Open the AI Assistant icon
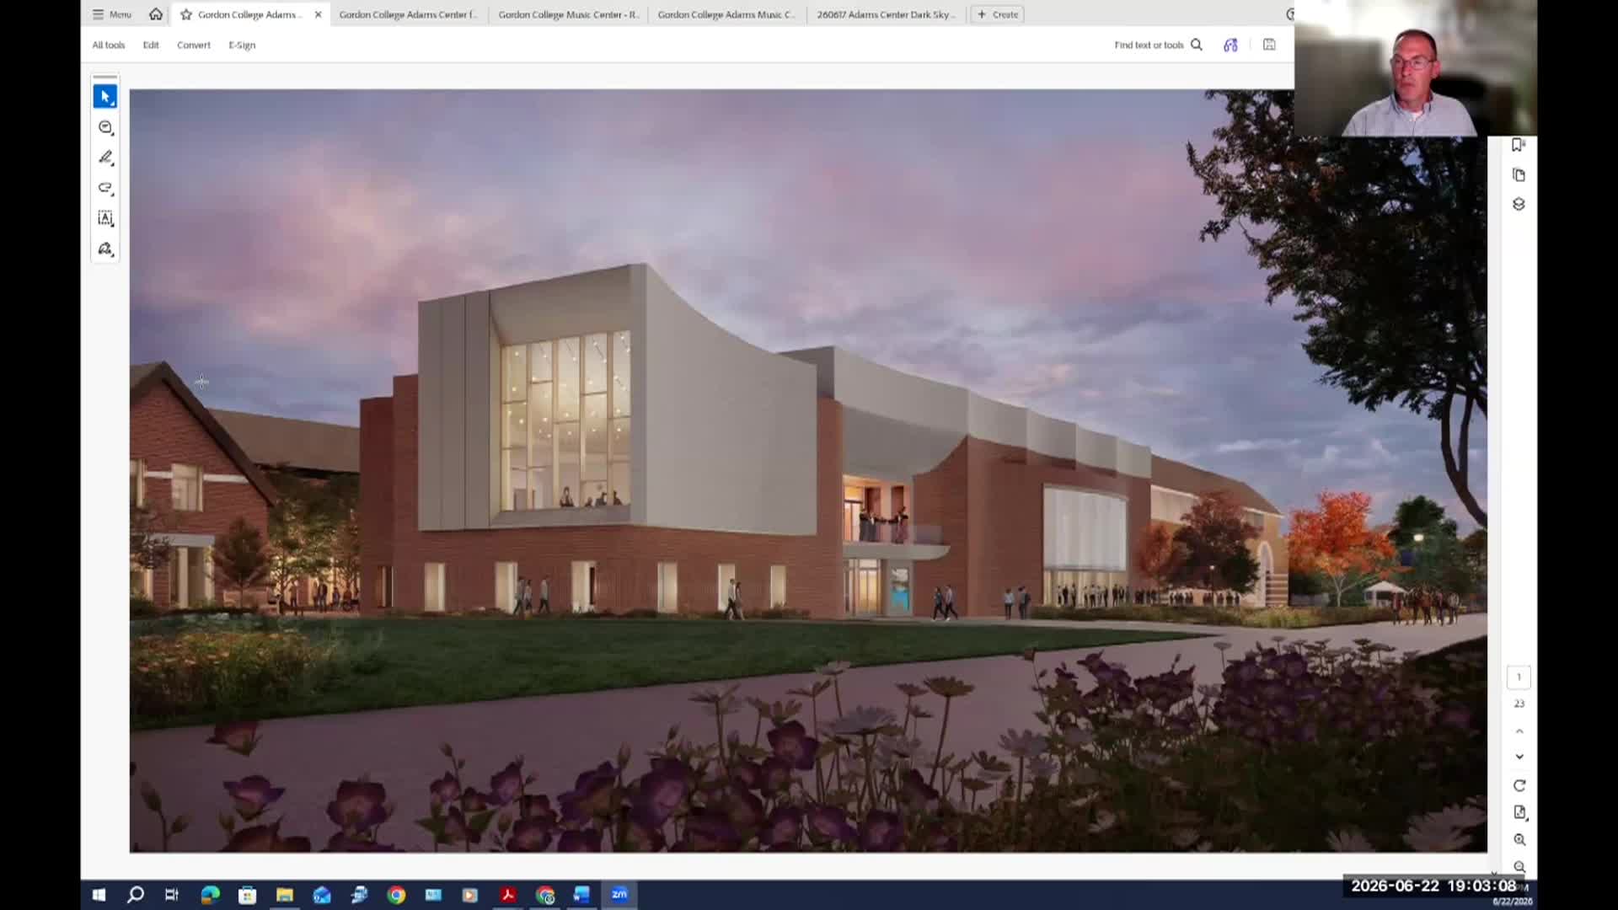The image size is (1618, 910). [1230, 45]
